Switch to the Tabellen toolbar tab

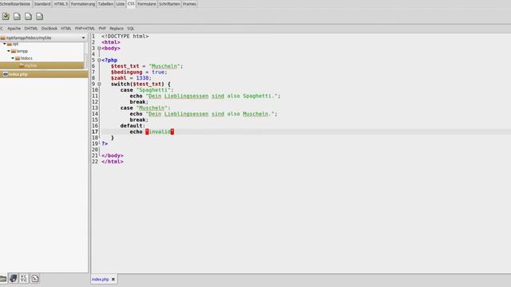(x=105, y=4)
